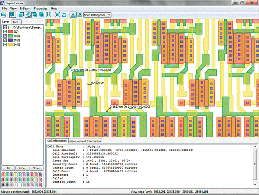Click the Show button
The image size is (259, 195).
(36, 168)
